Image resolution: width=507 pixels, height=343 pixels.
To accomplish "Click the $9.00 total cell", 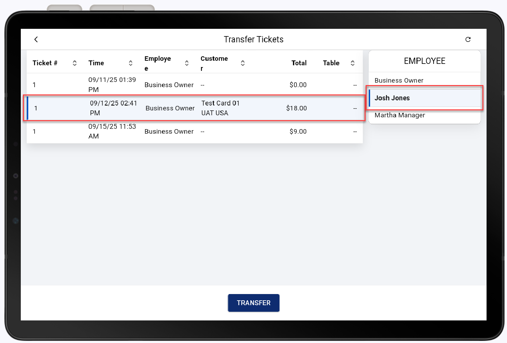I will [x=298, y=131].
